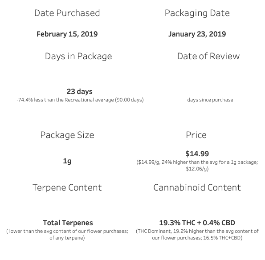The width and height of the screenshot is (265, 260).
Task: Click the Price heading
Action: [x=196, y=135]
